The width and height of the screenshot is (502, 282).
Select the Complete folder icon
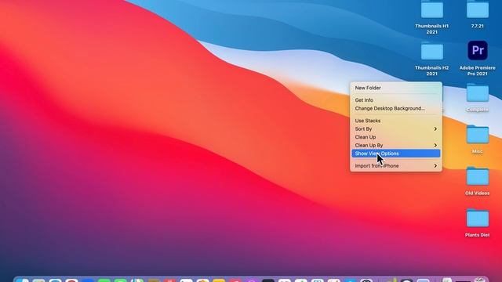tap(478, 92)
